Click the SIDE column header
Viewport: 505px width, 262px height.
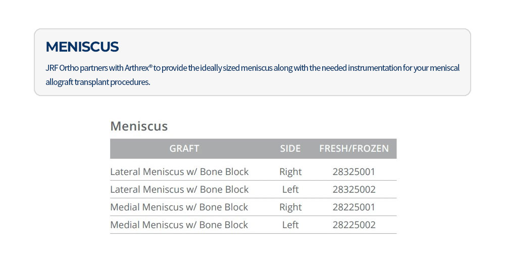pyautogui.click(x=290, y=149)
